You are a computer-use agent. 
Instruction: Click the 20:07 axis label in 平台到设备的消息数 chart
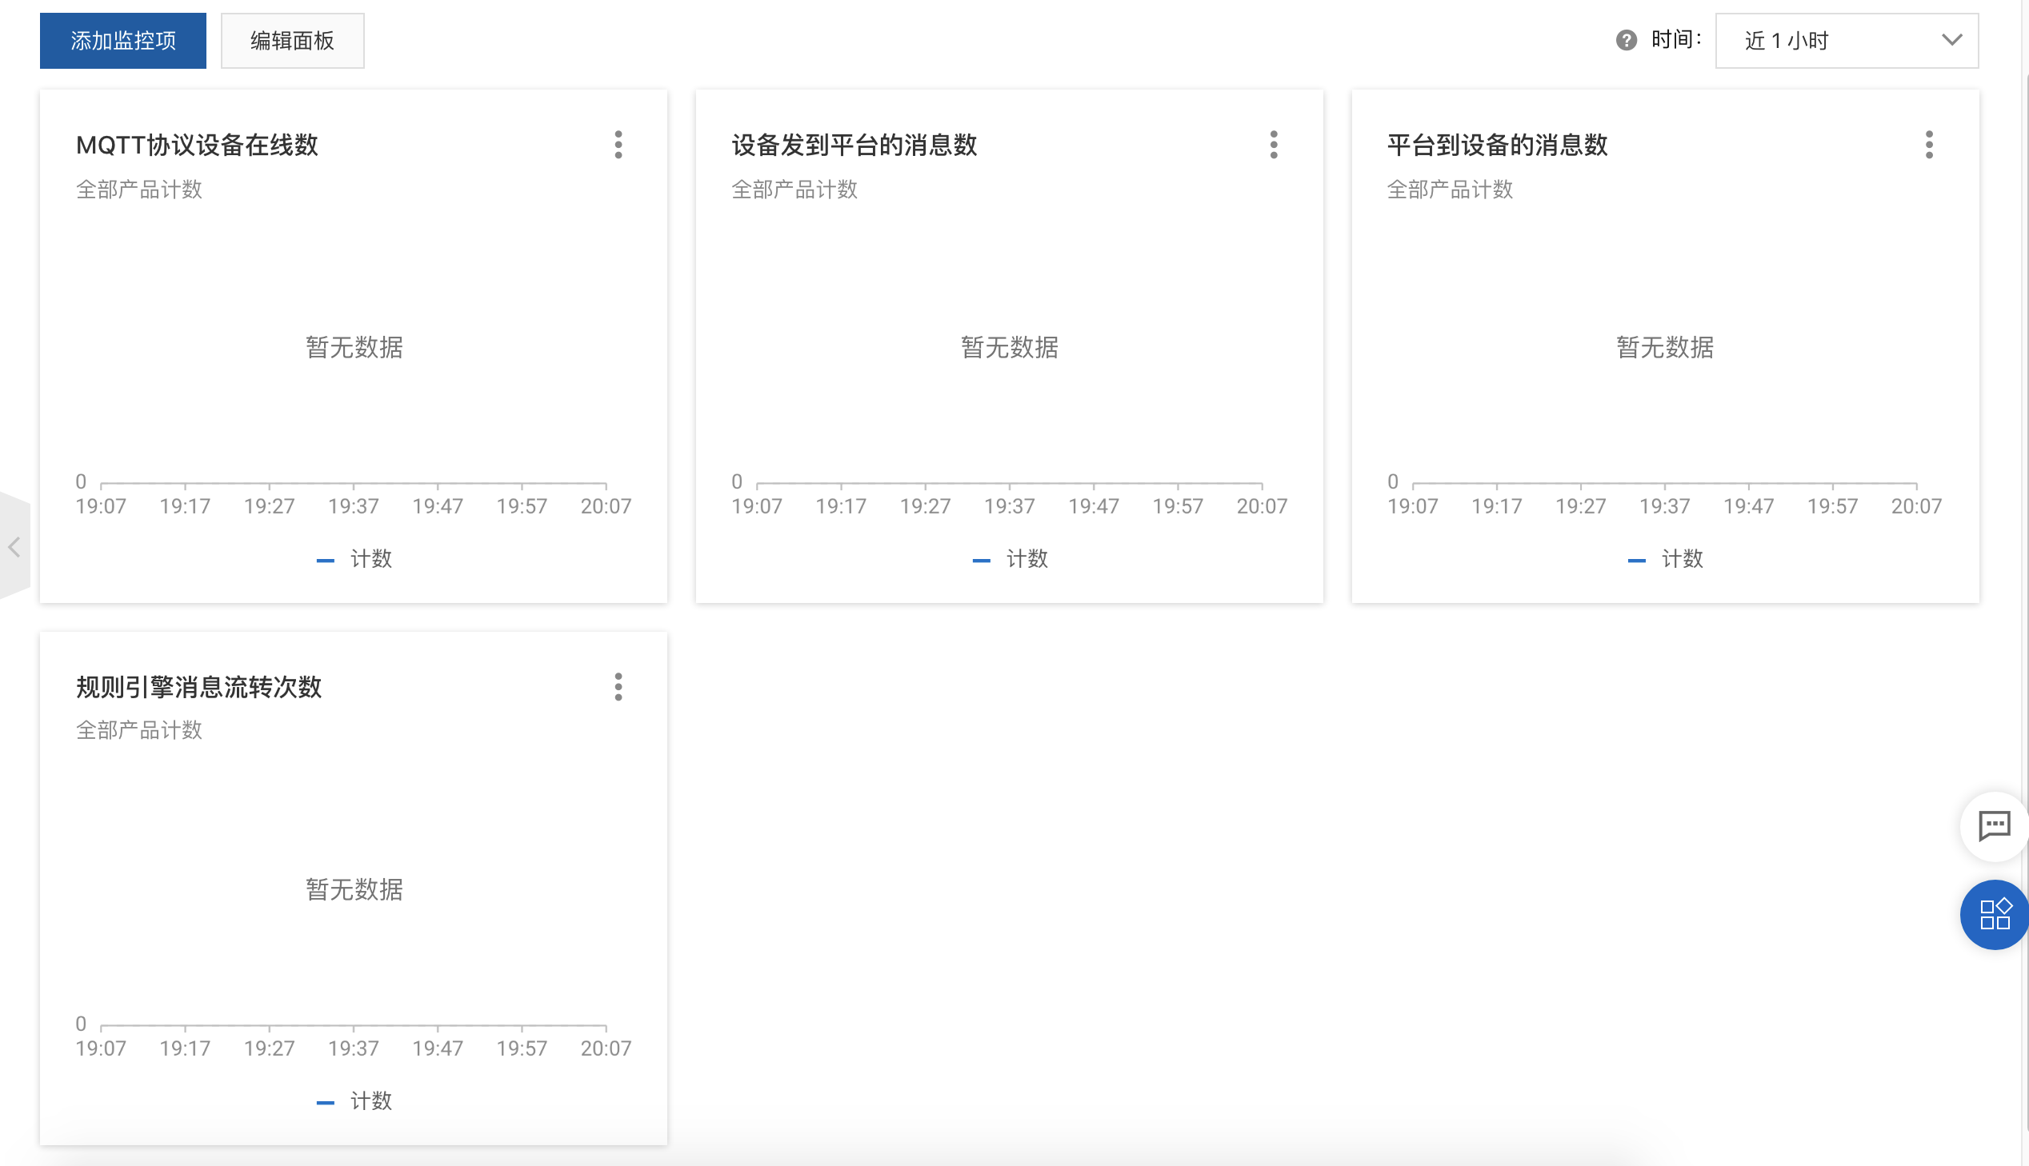coord(1916,506)
